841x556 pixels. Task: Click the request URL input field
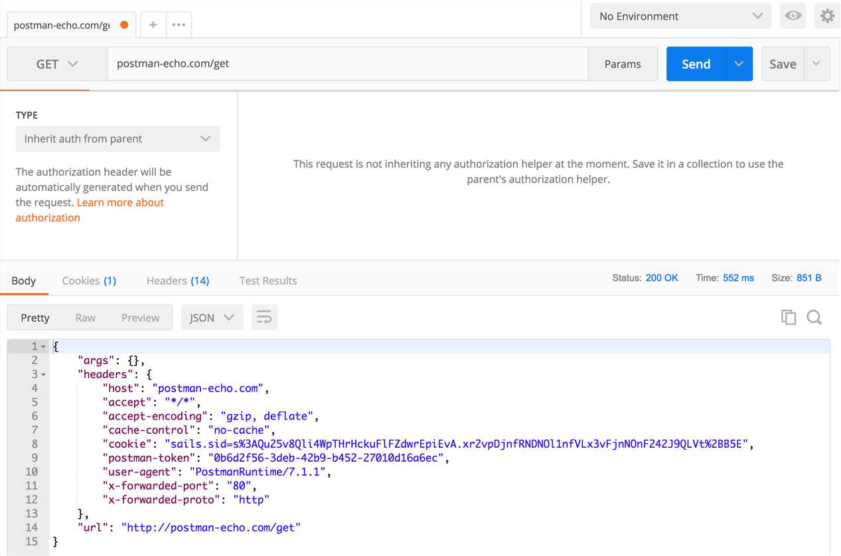click(347, 64)
